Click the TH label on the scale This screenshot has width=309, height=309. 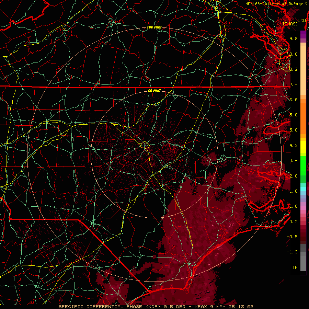click(295, 267)
